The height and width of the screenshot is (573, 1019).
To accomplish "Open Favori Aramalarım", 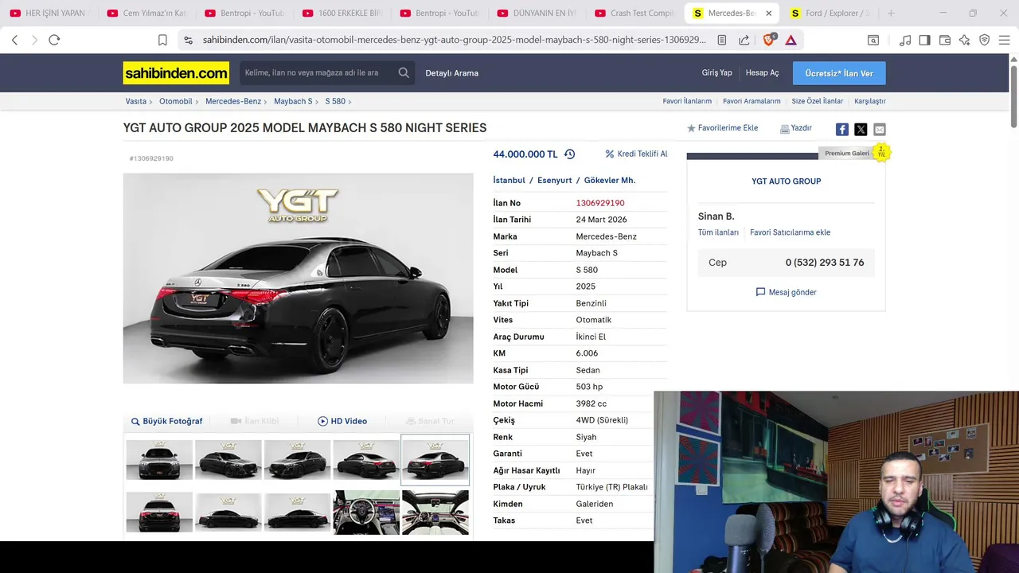I will click(752, 101).
